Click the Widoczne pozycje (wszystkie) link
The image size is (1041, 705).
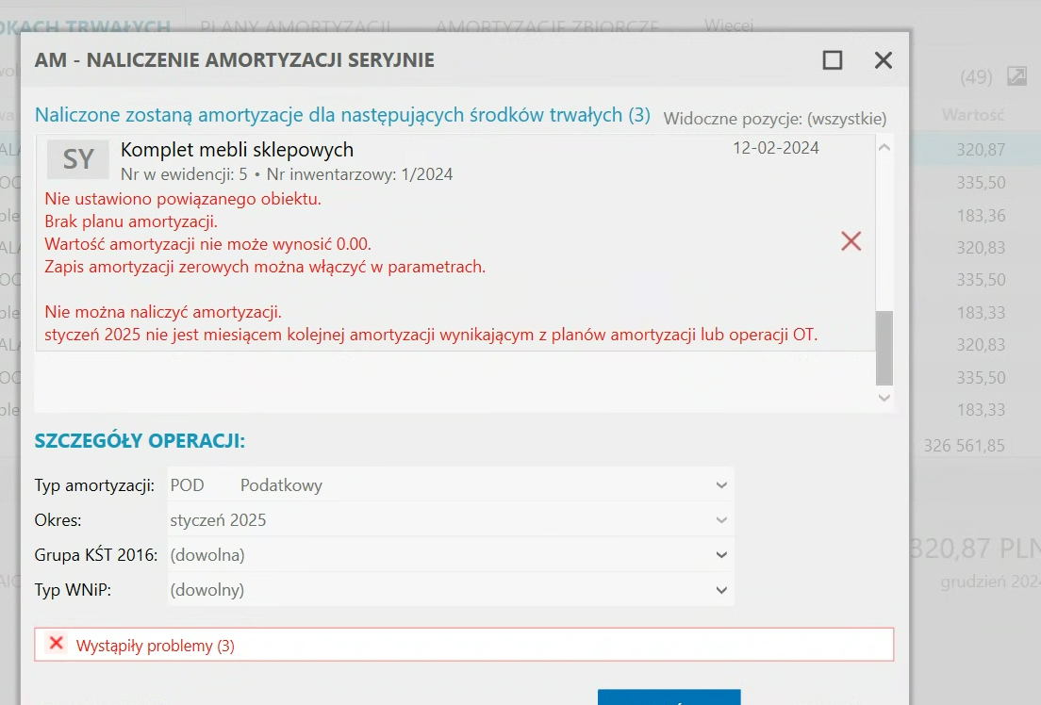pos(775,119)
